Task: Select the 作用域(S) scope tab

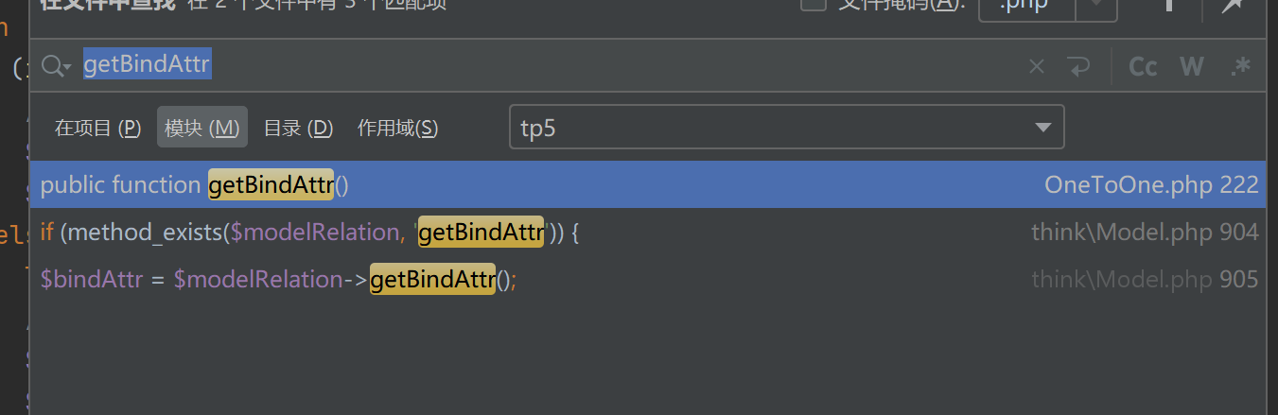Action: [397, 128]
